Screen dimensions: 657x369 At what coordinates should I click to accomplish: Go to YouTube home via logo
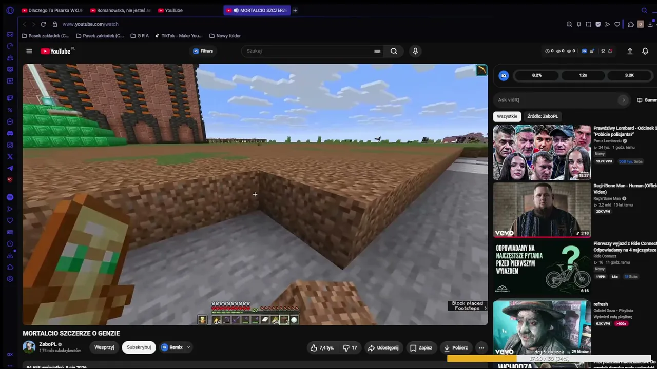click(x=56, y=51)
